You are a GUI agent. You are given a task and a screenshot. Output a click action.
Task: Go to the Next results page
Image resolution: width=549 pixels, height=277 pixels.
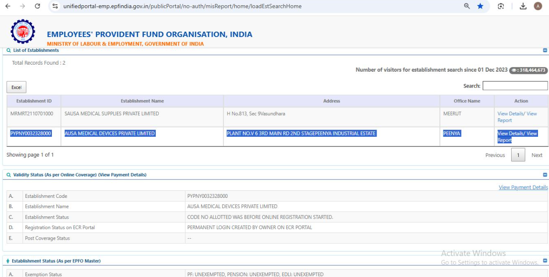point(537,155)
